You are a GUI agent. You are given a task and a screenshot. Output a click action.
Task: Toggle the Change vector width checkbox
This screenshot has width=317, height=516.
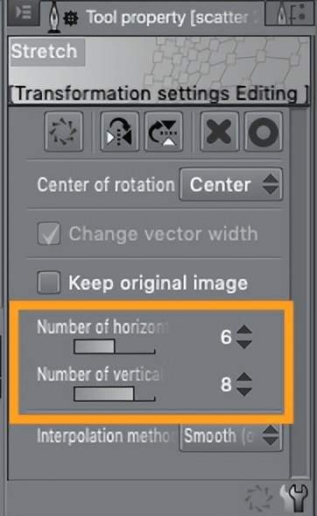pyautogui.click(x=49, y=233)
